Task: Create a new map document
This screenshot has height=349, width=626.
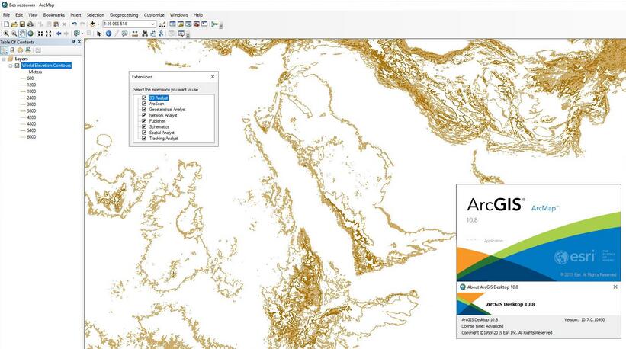Action: pyautogui.click(x=6, y=24)
